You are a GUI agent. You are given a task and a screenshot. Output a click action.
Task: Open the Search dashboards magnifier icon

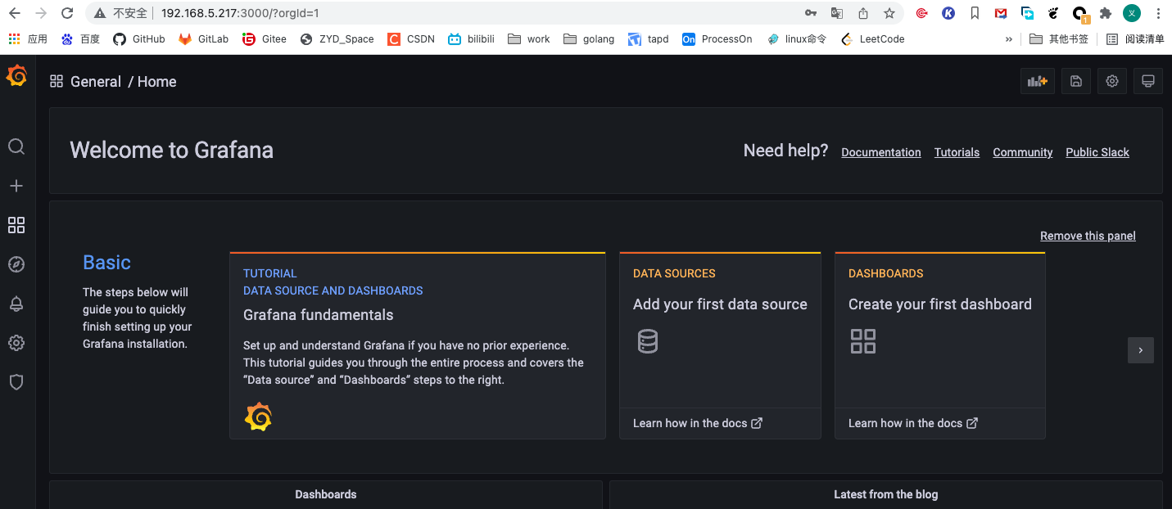coord(16,146)
